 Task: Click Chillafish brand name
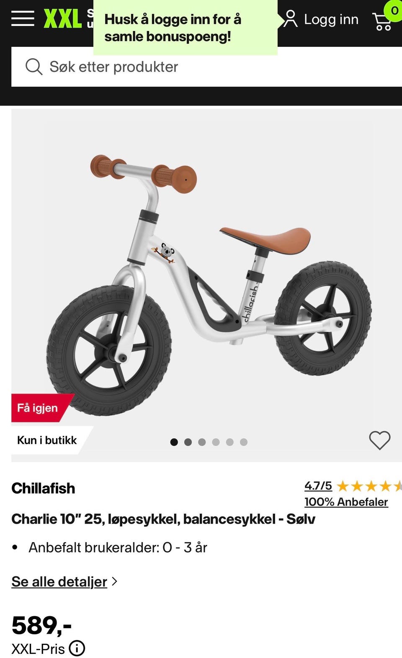43,488
